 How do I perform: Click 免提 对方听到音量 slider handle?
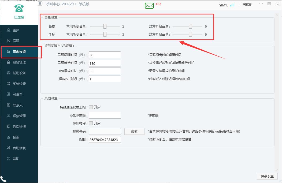(190, 26)
